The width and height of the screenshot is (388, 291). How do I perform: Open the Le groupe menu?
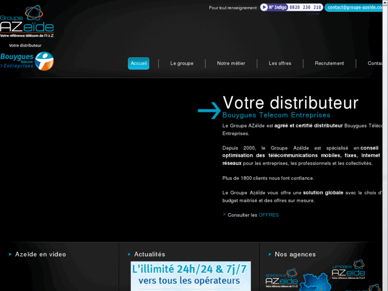tap(182, 64)
